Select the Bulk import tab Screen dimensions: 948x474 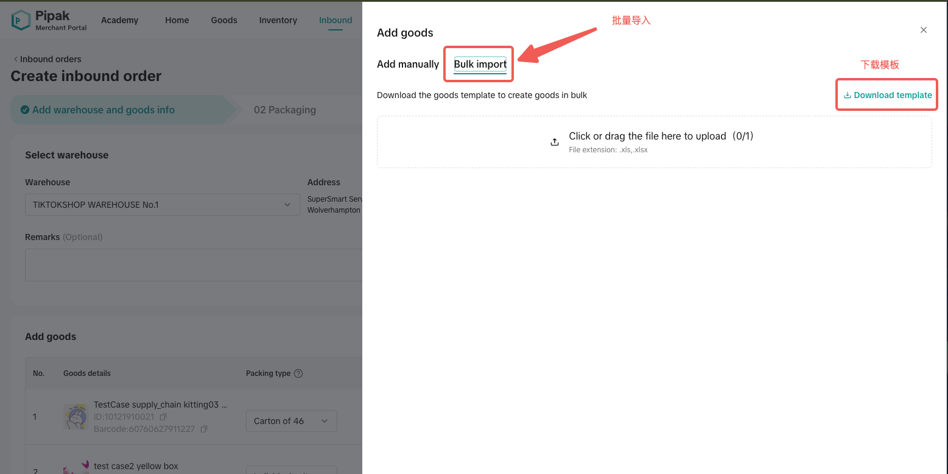pyautogui.click(x=480, y=64)
